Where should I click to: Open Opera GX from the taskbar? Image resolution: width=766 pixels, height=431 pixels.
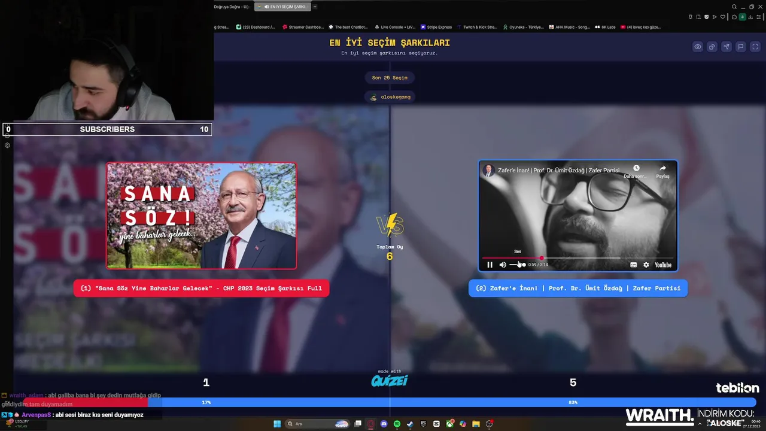(370, 424)
